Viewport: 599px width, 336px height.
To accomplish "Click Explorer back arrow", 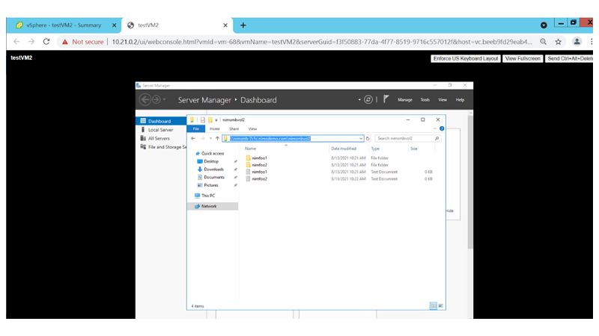I will [193, 138].
